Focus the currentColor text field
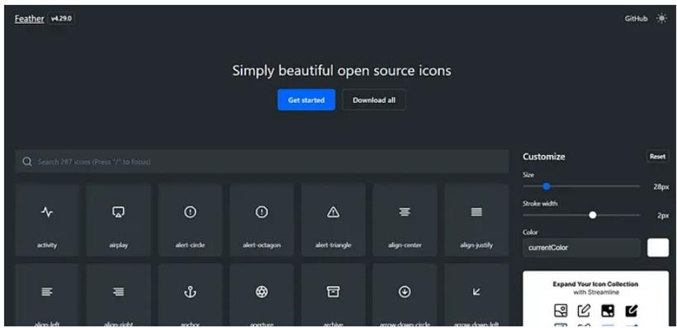 click(581, 248)
